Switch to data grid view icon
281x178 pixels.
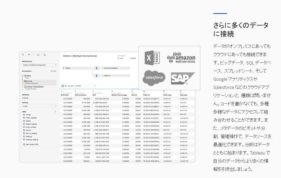click(x=63, y=86)
